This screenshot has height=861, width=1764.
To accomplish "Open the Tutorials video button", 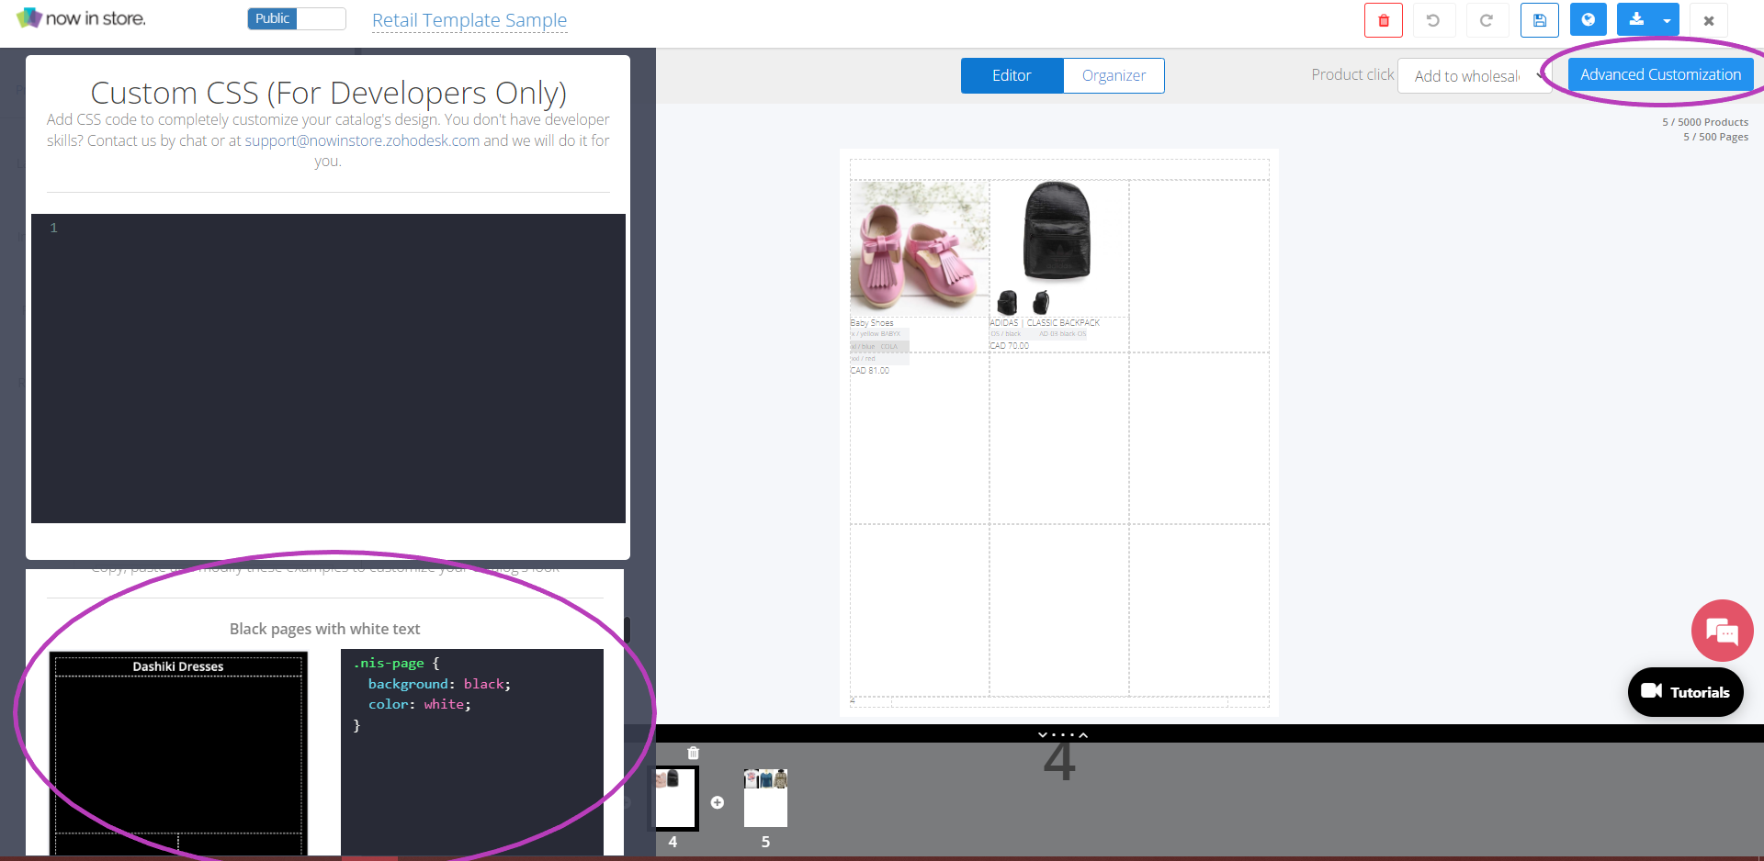I will (x=1685, y=692).
